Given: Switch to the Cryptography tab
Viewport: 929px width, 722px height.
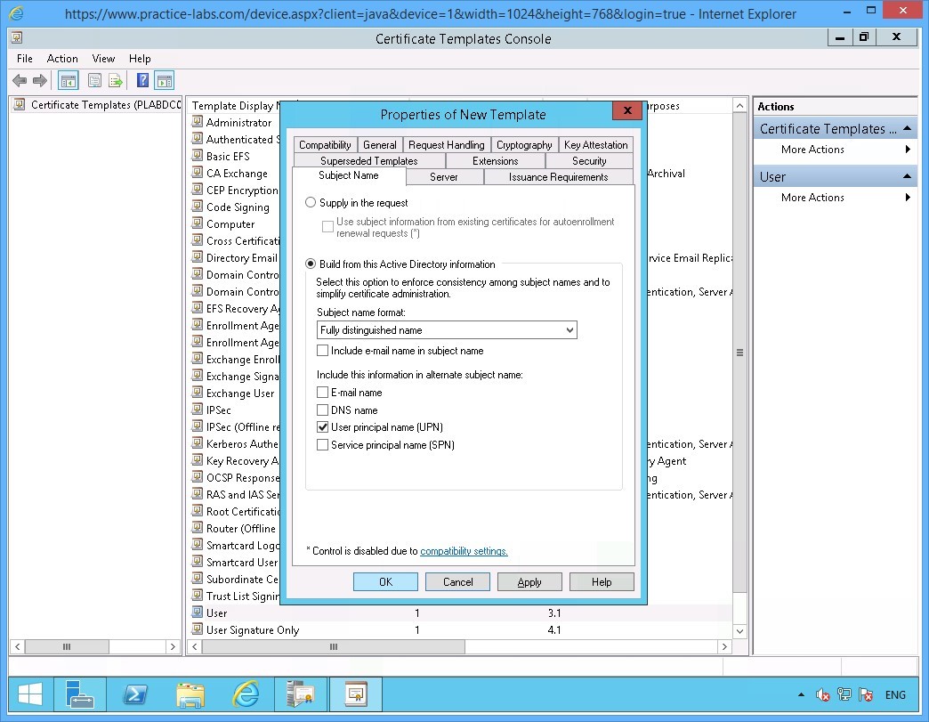Looking at the screenshot, I should (x=524, y=144).
